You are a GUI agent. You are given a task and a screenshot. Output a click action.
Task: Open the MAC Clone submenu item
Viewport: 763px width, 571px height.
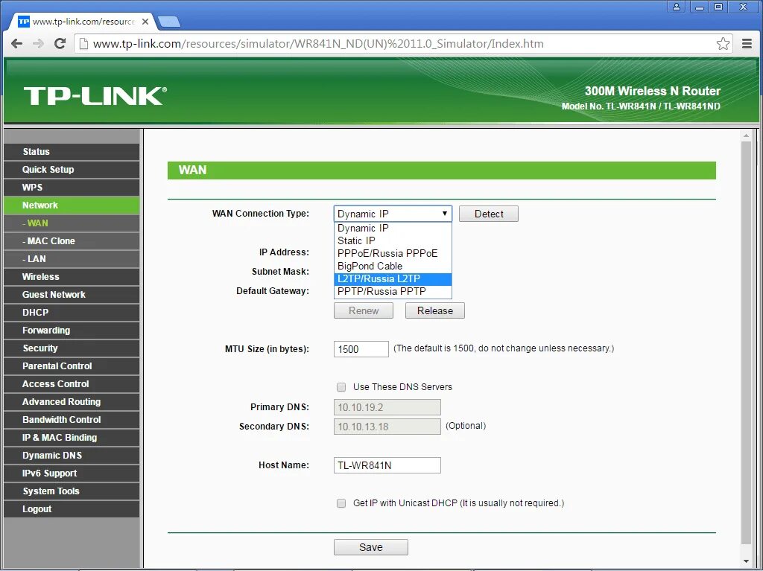tap(72, 241)
